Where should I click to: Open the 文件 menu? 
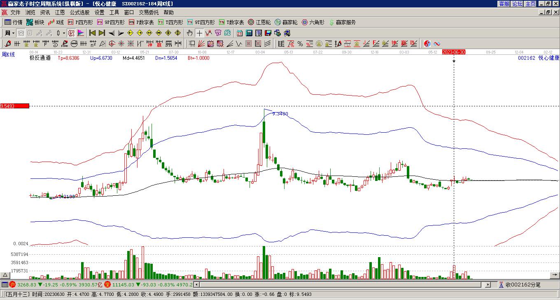click(16, 13)
